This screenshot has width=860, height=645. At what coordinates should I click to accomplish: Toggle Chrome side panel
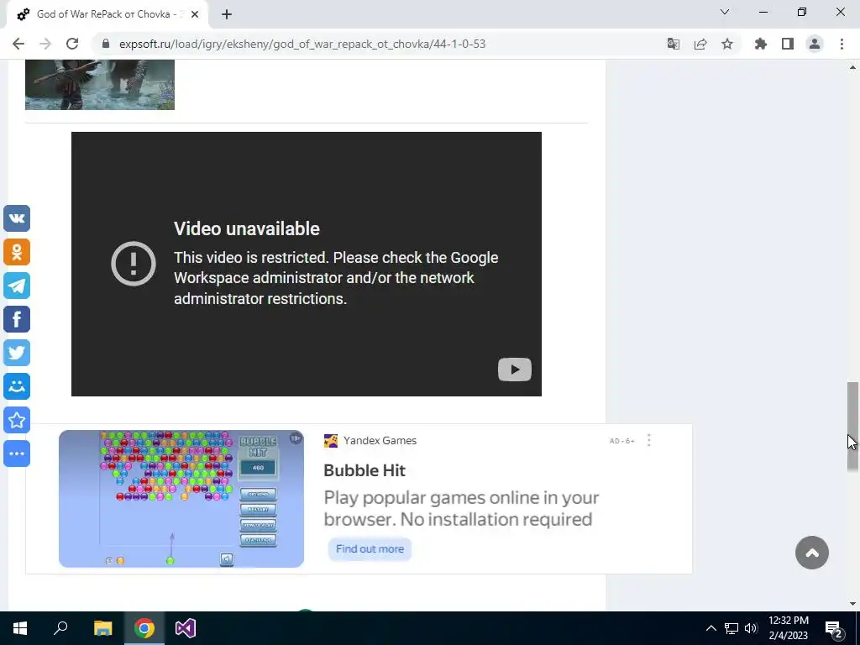pos(788,44)
